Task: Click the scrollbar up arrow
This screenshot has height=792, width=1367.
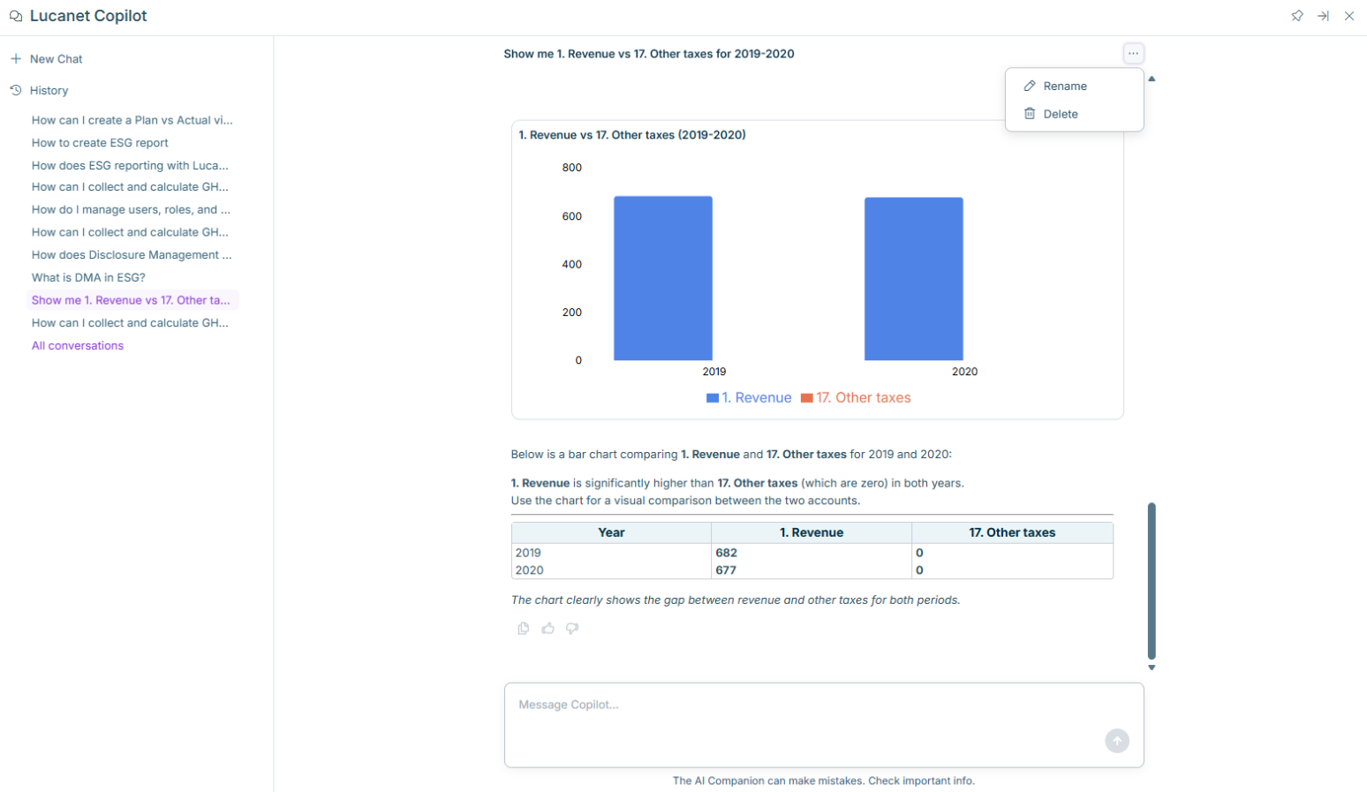Action: [x=1152, y=79]
